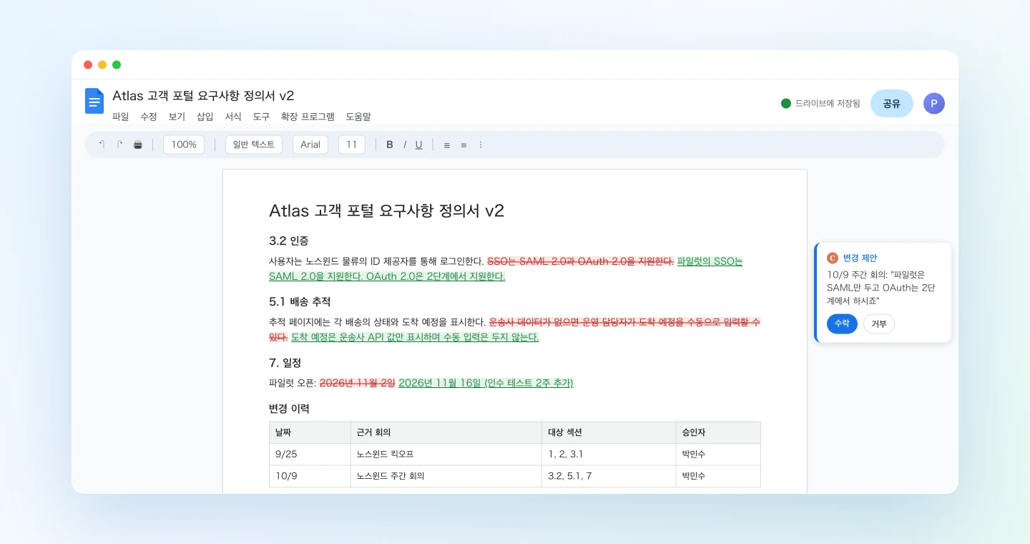Image resolution: width=1030 pixels, height=544 pixels.
Task: Open the 삽입 menu
Action: click(205, 117)
